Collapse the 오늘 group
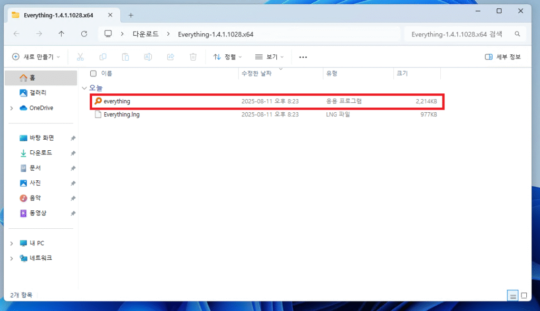This screenshot has height=311, width=540. coord(84,88)
